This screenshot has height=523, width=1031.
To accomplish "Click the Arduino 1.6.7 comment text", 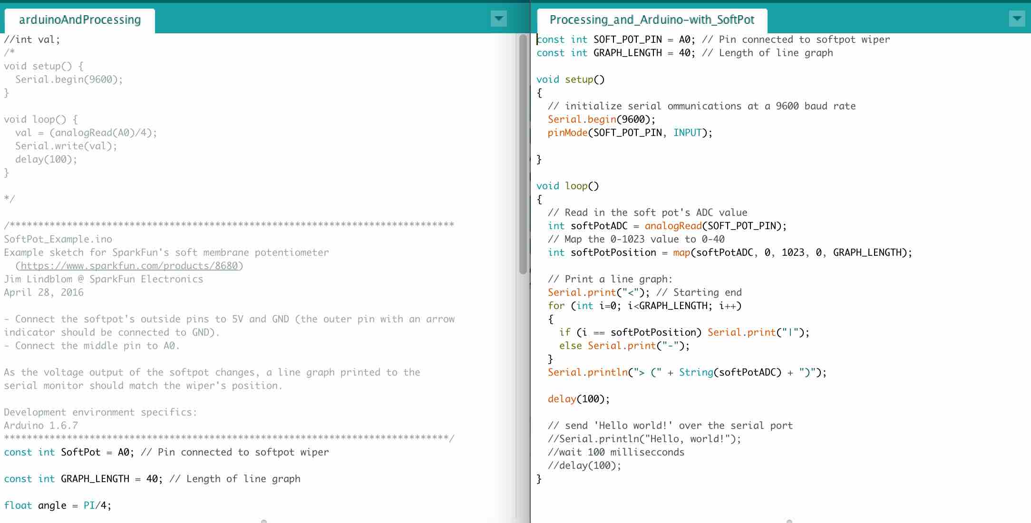I will pyautogui.click(x=41, y=426).
